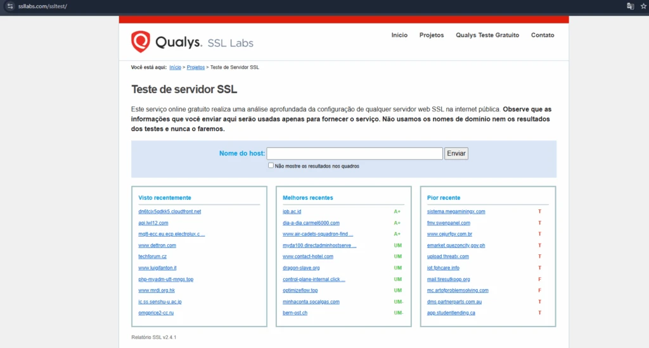The width and height of the screenshot is (649, 348).
Task: Select the Contato menu item
Action: pos(543,35)
